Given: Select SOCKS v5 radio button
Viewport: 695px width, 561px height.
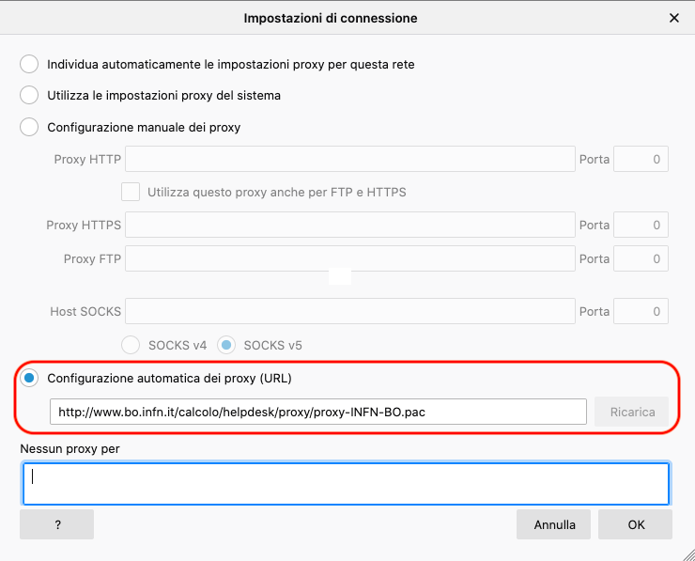Looking at the screenshot, I should click(228, 345).
